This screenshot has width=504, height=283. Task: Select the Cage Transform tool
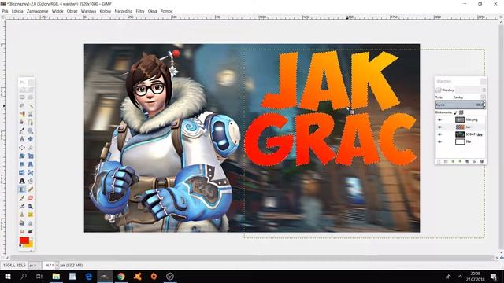tap(30, 173)
